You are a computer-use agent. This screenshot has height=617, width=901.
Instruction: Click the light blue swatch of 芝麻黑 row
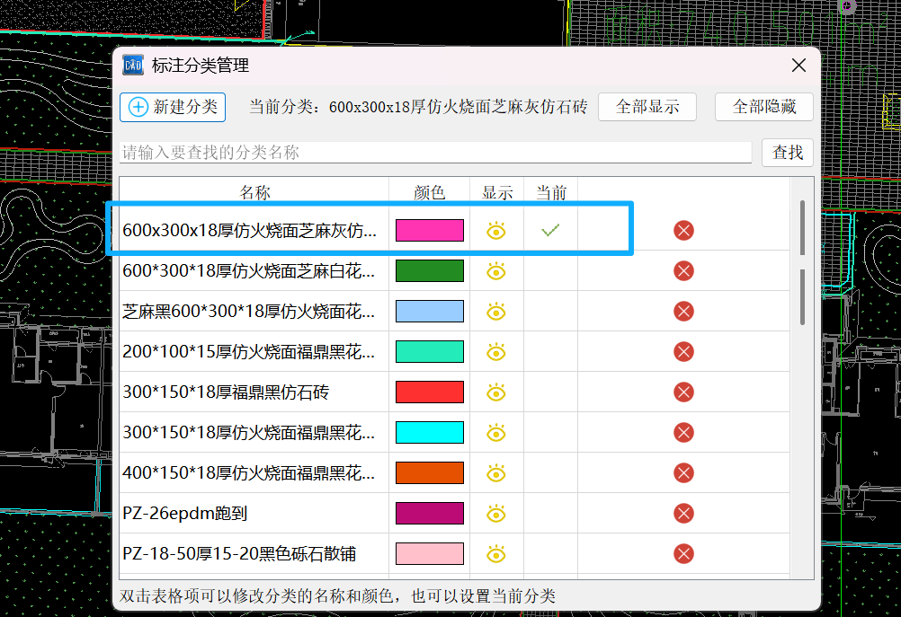pyautogui.click(x=429, y=311)
